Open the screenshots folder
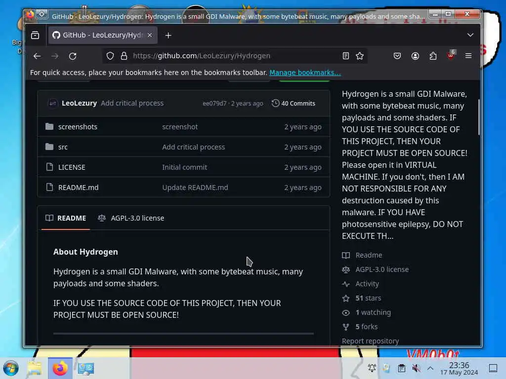The image size is (506, 379). 78,127
